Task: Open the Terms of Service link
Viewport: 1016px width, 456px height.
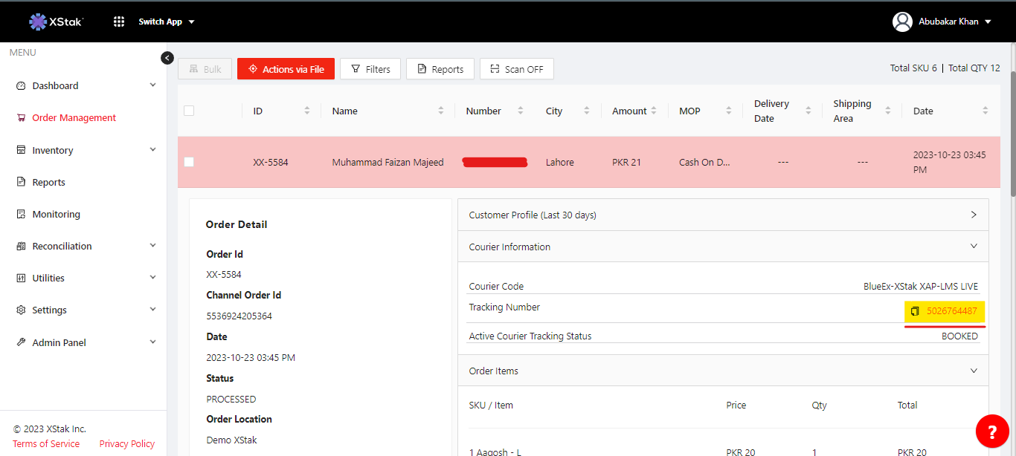Action: tap(46, 443)
